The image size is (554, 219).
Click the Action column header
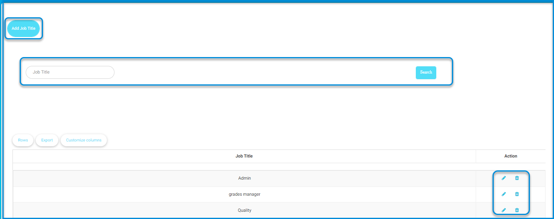pos(511,156)
